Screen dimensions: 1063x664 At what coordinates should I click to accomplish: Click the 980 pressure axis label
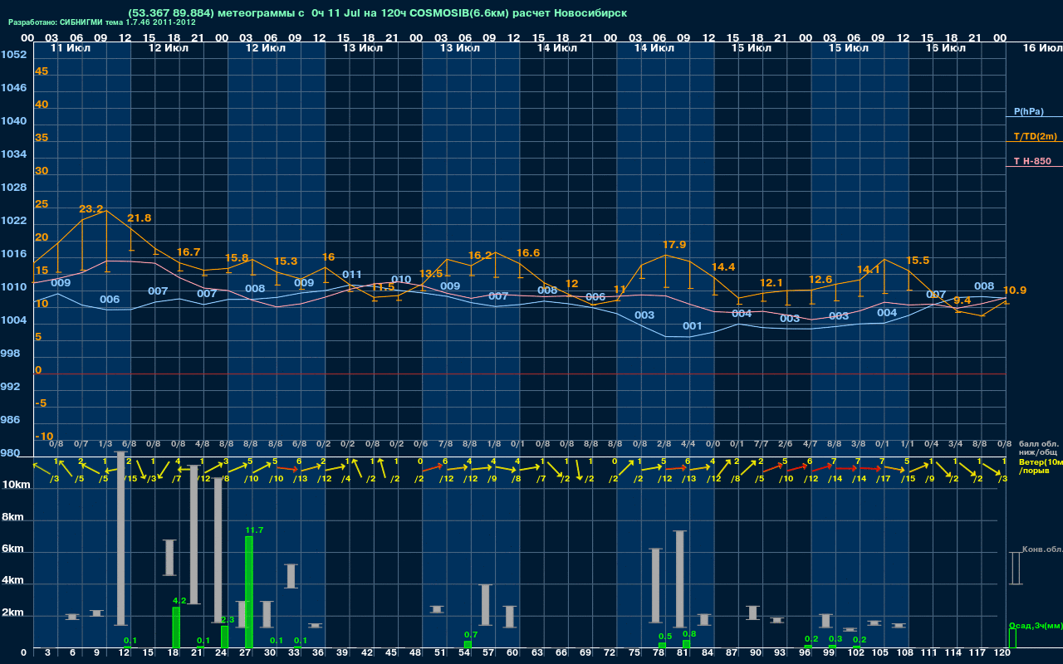[x=10, y=453]
